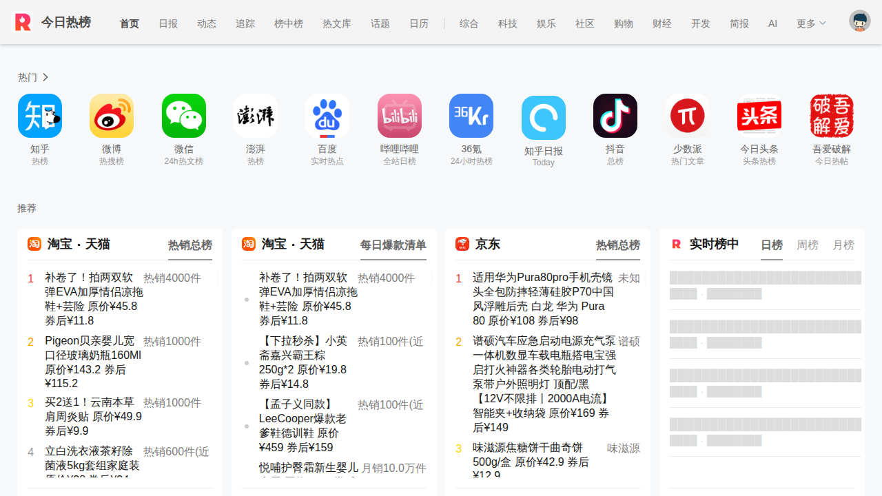Click the user avatar in top right
This screenshot has height=496, width=882.
click(860, 21)
